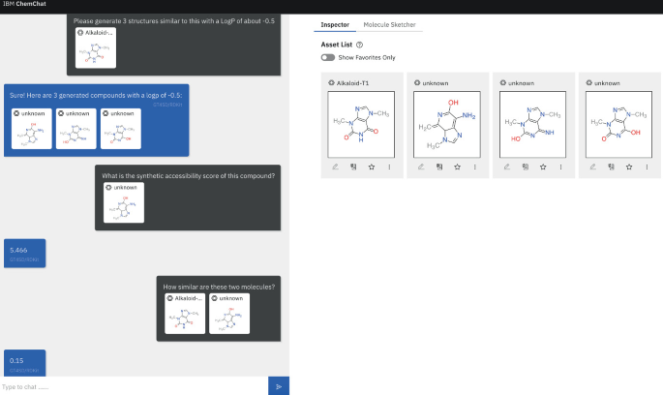Viewport: 663px width, 395px height.
Task: Switch to the Molecule Sketcher tab
Action: pos(389,24)
